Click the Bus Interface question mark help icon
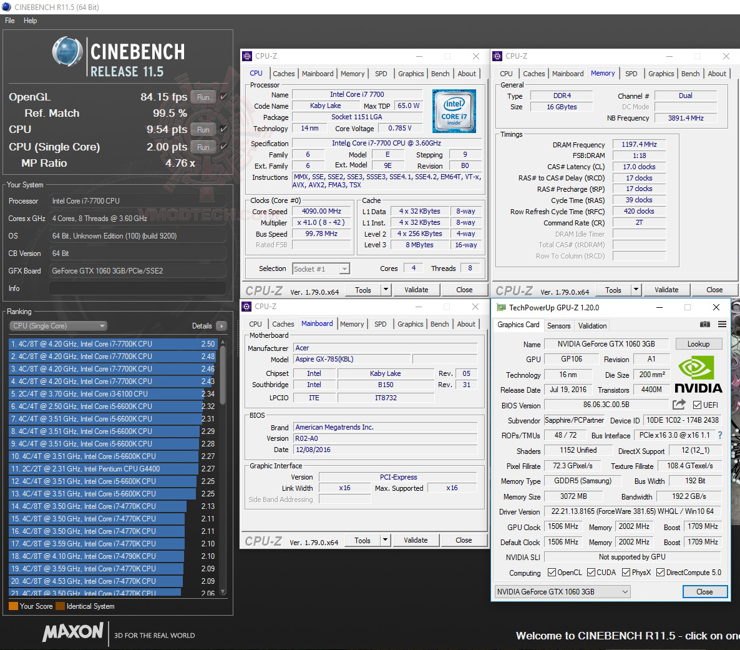The image size is (740, 650). [x=719, y=435]
